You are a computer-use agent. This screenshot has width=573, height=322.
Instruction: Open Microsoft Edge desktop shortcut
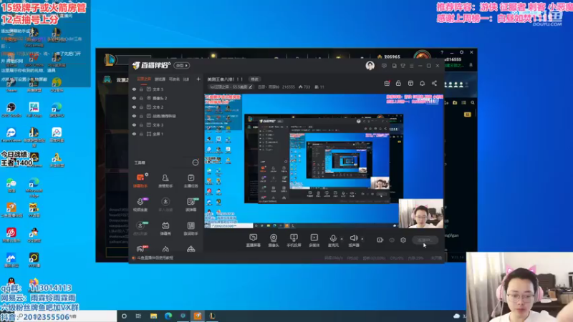pos(34,187)
